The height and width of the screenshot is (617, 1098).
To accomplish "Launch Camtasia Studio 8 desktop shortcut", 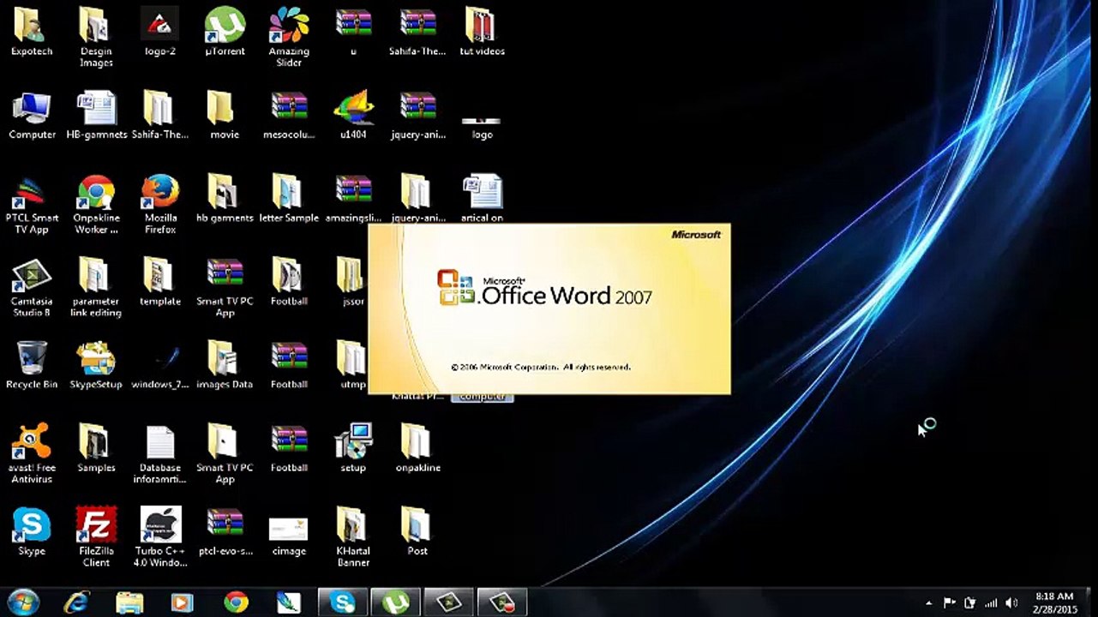I will 32,288.
